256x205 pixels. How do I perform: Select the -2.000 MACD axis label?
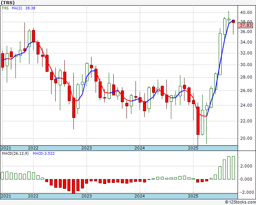coord(246,192)
